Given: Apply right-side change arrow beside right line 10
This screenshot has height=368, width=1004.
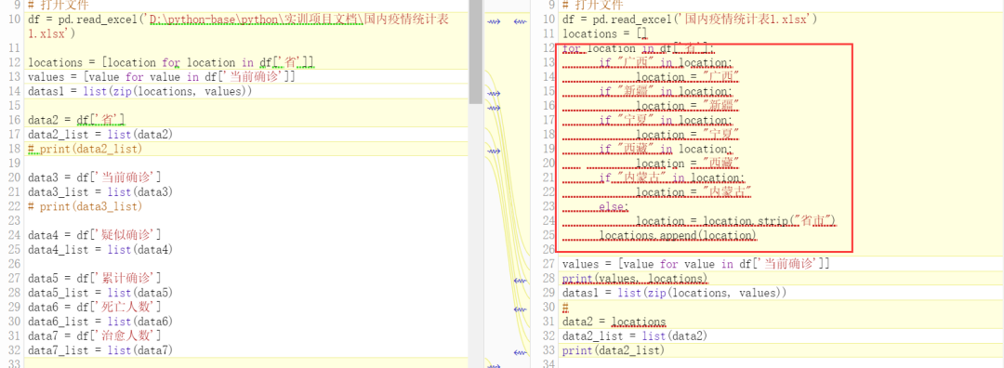Looking at the screenshot, I should click(520, 21).
